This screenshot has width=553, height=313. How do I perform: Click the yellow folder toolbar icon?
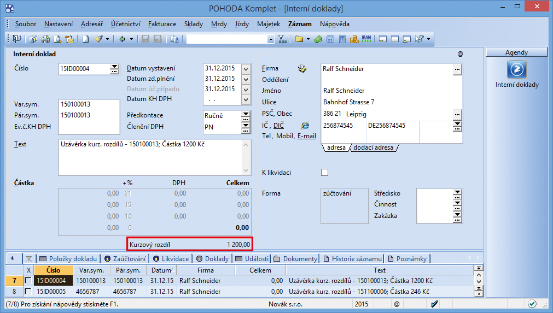[299, 39]
